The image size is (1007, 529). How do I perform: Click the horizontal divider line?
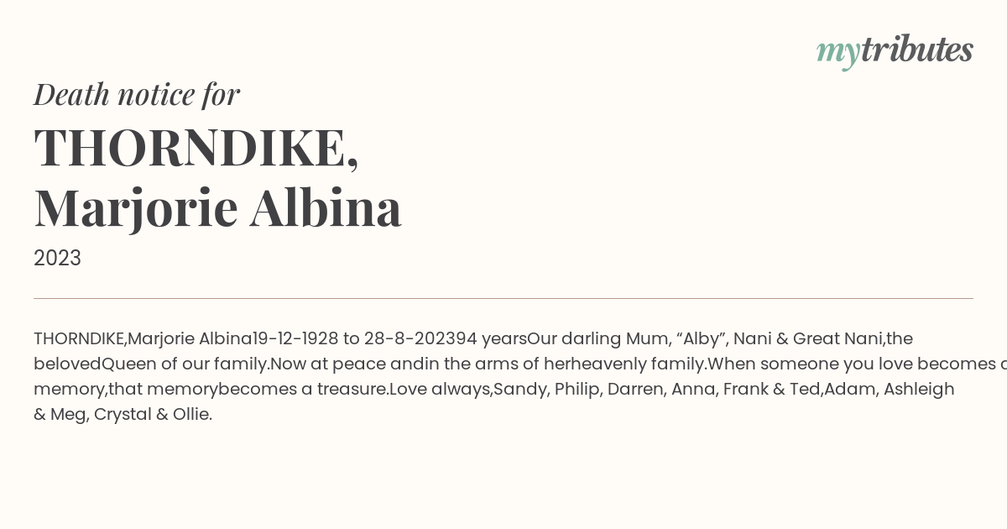[x=503, y=298]
